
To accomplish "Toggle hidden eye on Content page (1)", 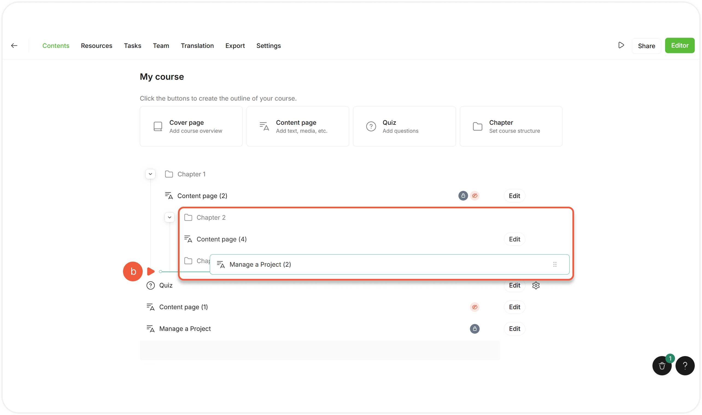I will 475,307.
